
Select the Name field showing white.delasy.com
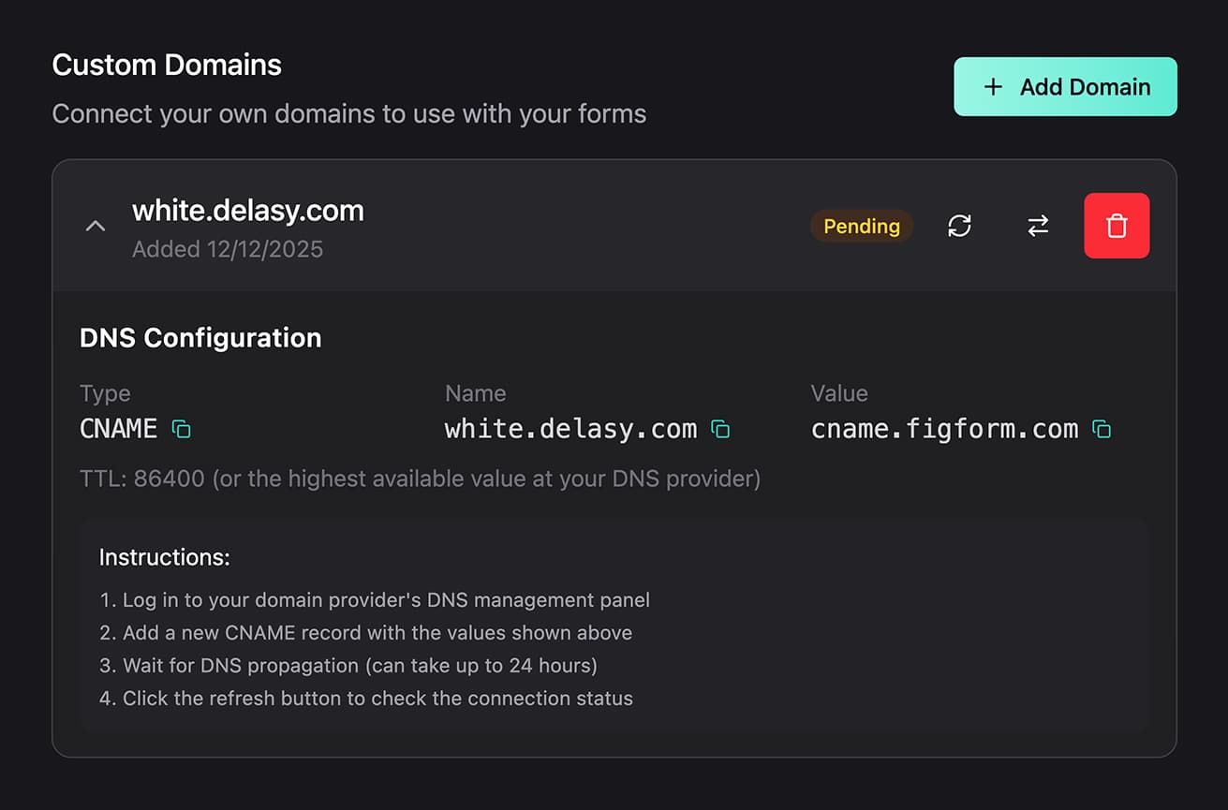pos(570,428)
